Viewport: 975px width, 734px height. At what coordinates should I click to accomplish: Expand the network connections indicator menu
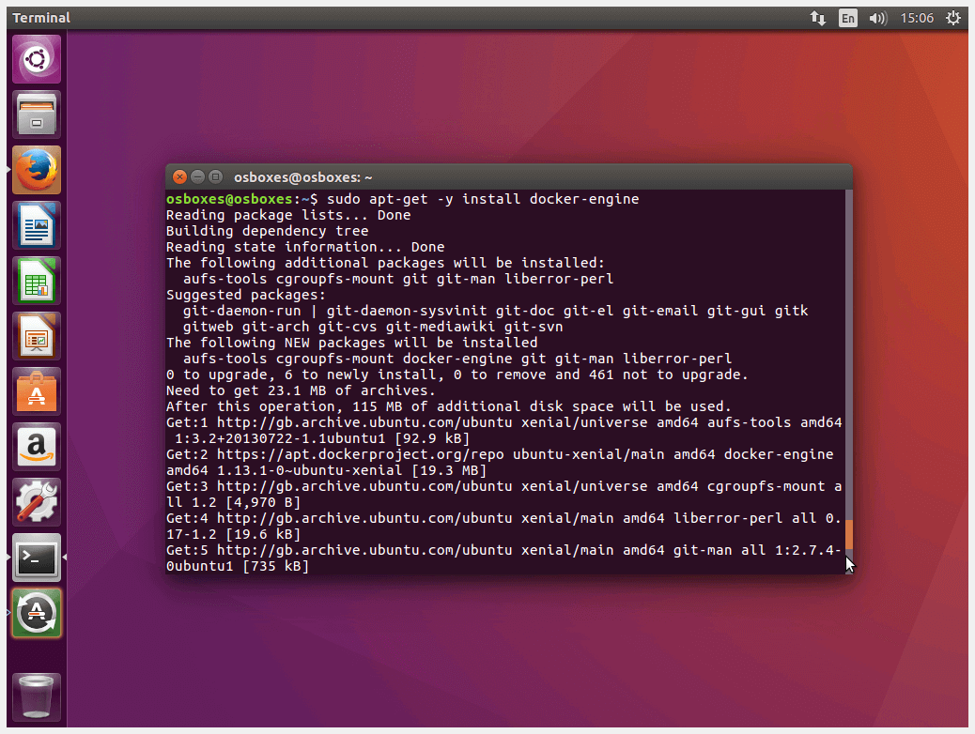[818, 18]
